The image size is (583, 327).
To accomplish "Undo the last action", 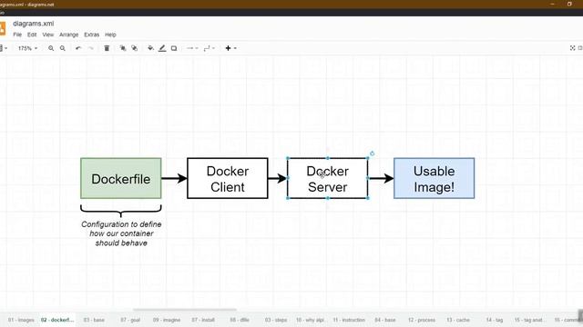I will pos(78,48).
